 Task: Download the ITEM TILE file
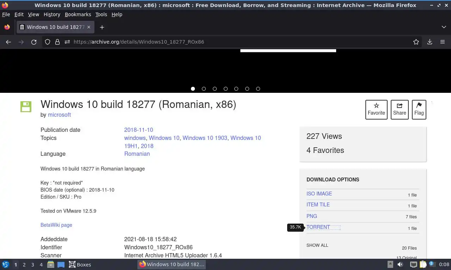click(318, 205)
